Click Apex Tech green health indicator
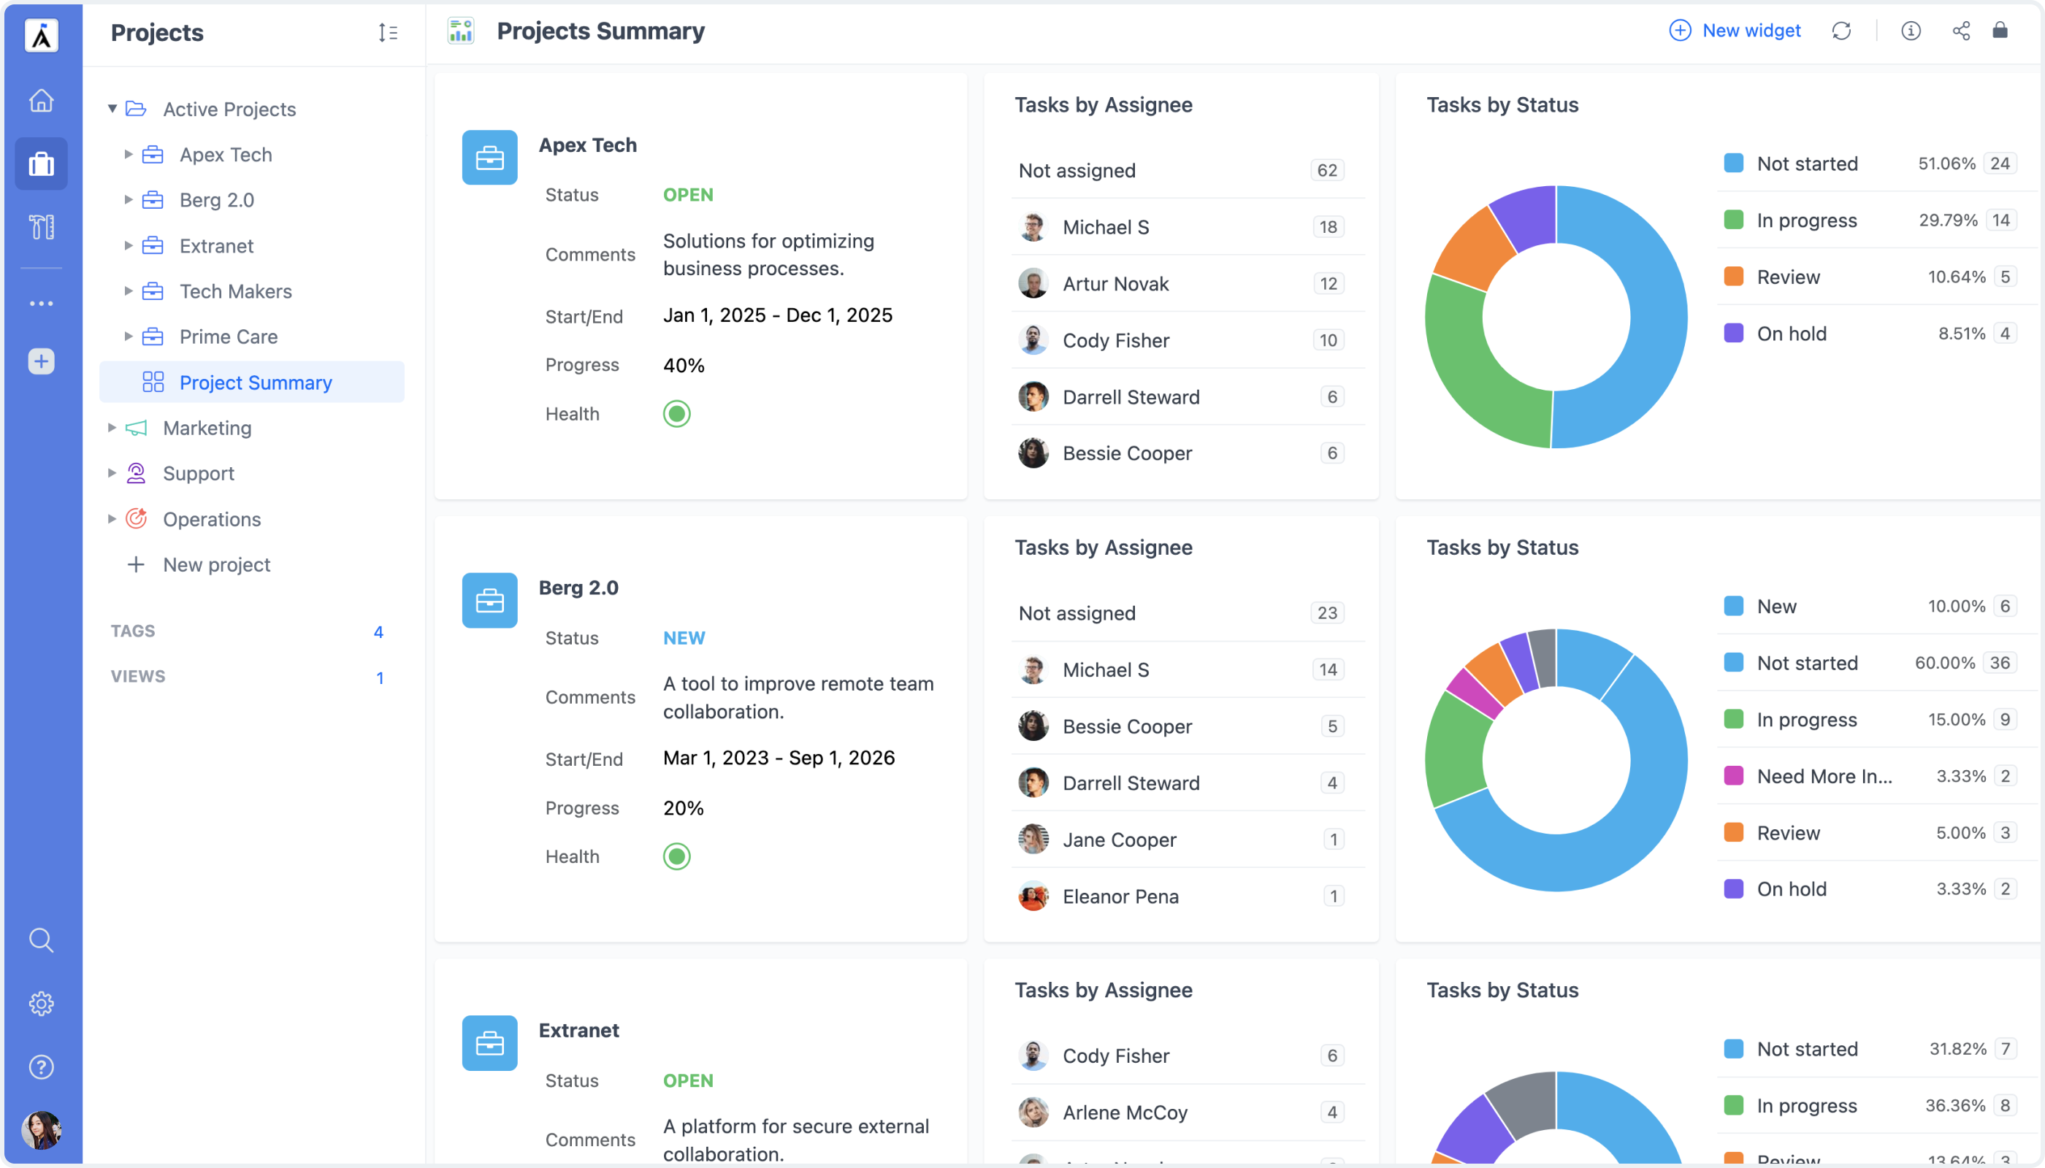Screen dimensions: 2045x1168 (676, 414)
